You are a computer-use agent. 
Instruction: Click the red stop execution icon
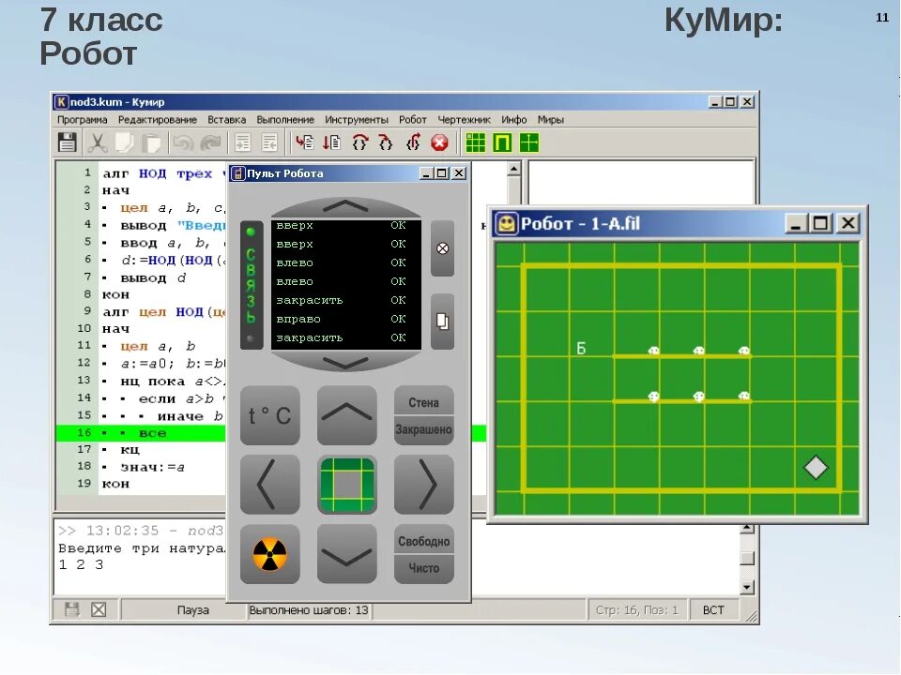tap(439, 142)
